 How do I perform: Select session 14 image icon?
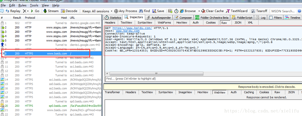pos(2,79)
